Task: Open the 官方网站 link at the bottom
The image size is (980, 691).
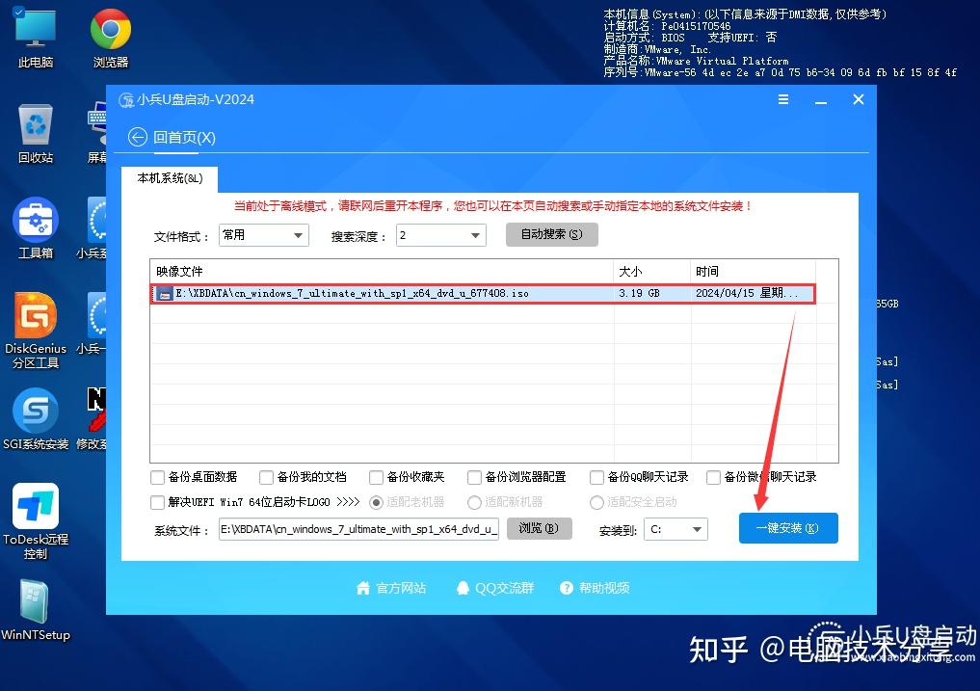Action: click(x=390, y=588)
